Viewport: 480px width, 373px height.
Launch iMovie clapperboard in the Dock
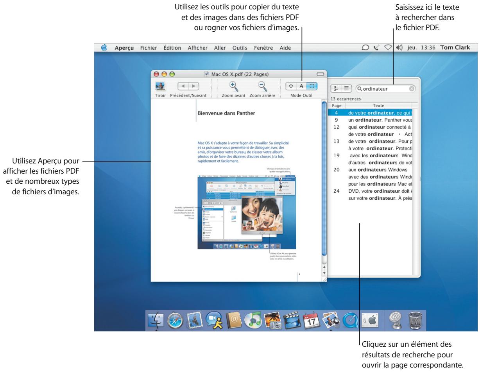click(x=292, y=321)
